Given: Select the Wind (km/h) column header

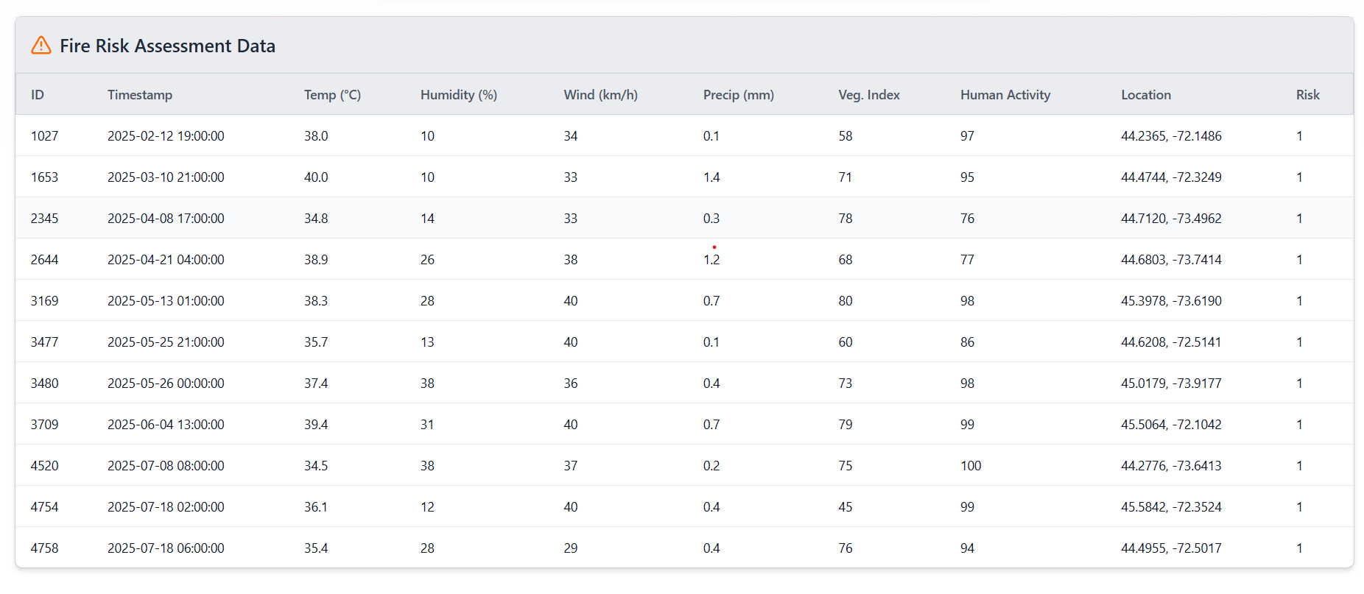Looking at the screenshot, I should tap(600, 95).
